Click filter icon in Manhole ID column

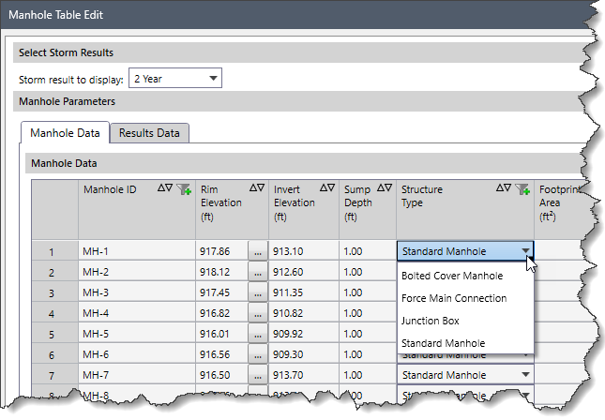tap(185, 189)
